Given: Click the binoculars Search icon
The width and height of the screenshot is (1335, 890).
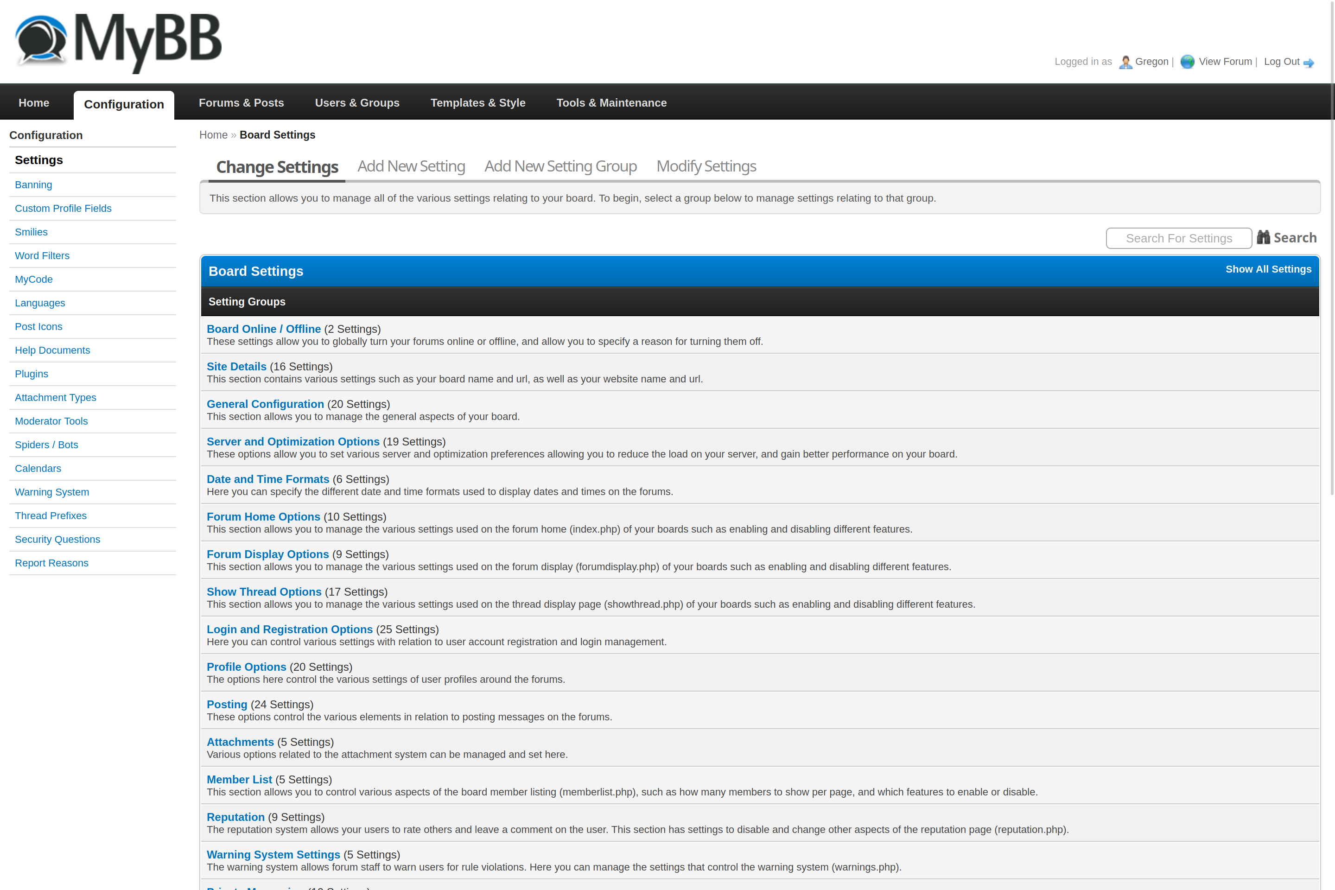Looking at the screenshot, I should [x=1263, y=237].
